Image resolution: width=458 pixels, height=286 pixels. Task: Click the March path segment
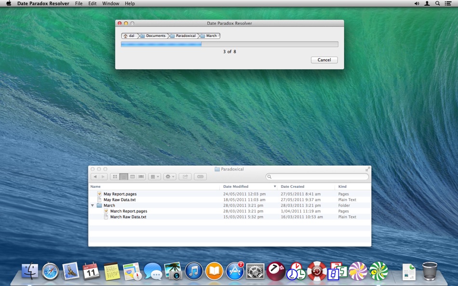pos(209,36)
